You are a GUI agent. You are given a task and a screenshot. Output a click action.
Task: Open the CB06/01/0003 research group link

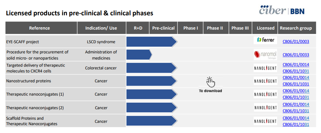pyautogui.click(x=296, y=41)
